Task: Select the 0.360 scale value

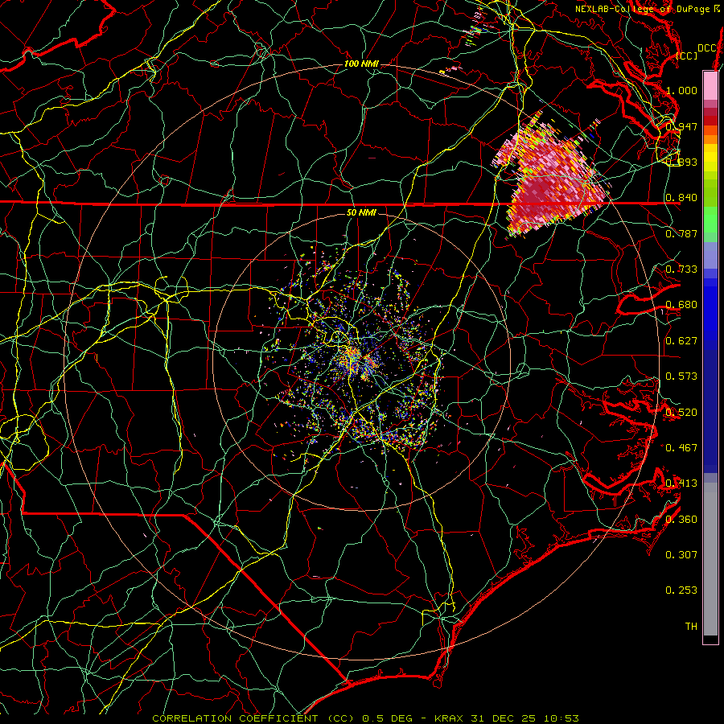Action: point(681,520)
